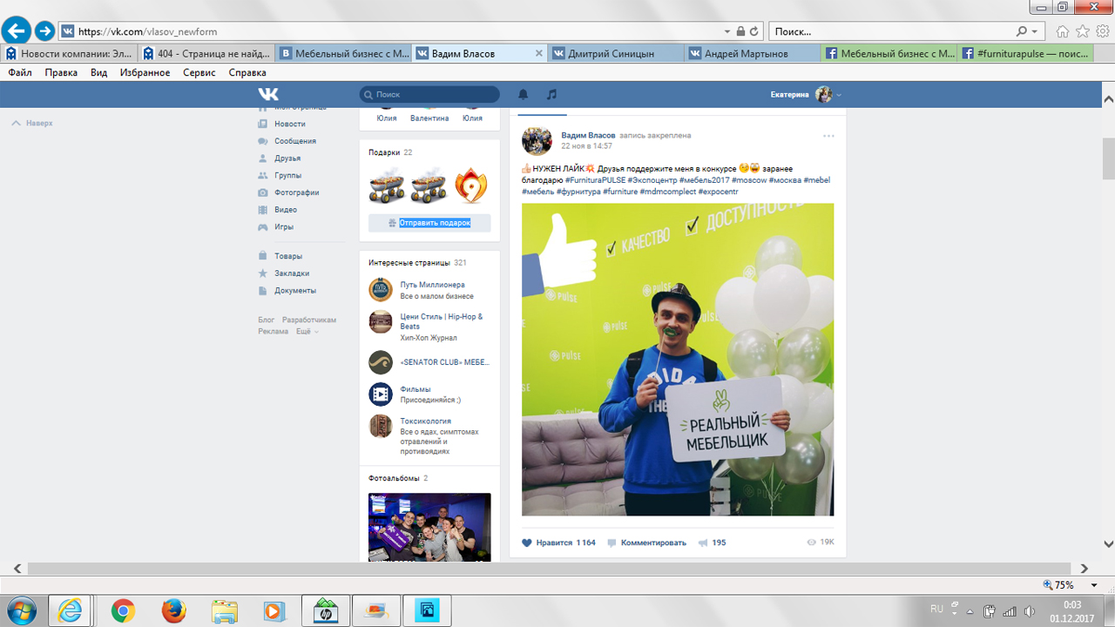Click the volume speaker icon in system tray
Screen dimensions: 1115x627
[1031, 610]
